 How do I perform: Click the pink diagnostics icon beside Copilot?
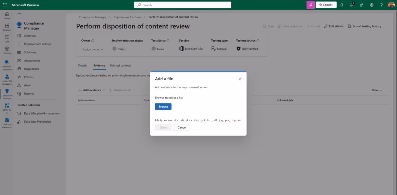pos(311,5)
